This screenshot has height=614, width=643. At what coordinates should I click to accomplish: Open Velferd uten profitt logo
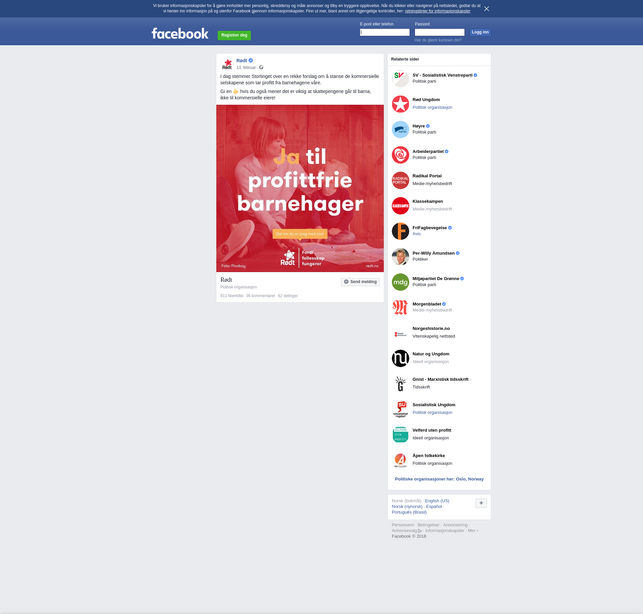(x=401, y=435)
